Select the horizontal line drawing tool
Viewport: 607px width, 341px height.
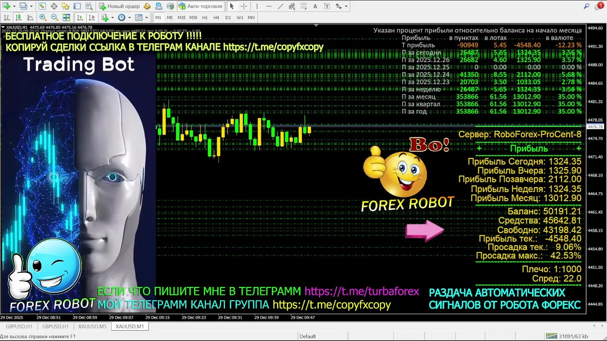tap(269, 6)
